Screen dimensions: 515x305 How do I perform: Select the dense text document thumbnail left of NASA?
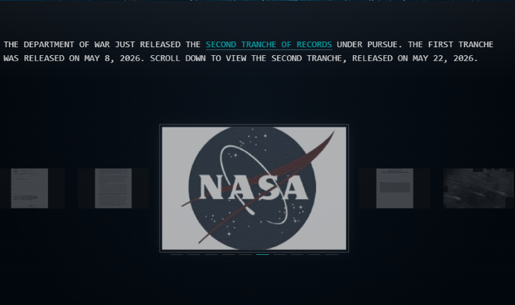click(x=113, y=188)
